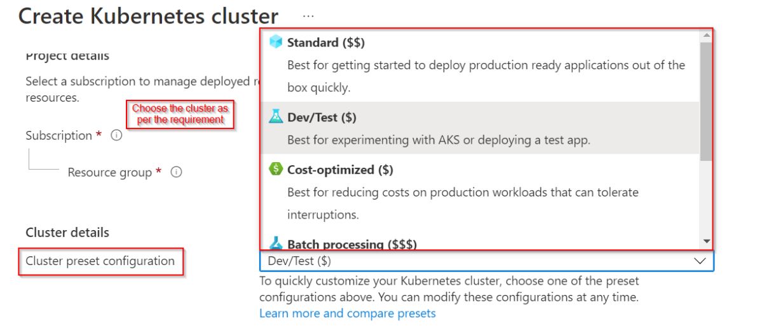Click the Standard preset cube icon
Screen dimensions: 762x328
pyautogui.click(x=276, y=42)
